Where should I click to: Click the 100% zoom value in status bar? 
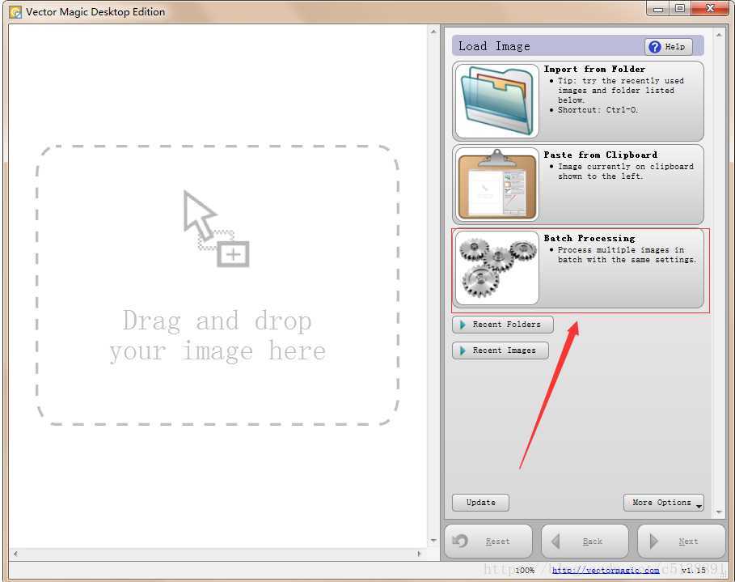(x=525, y=570)
